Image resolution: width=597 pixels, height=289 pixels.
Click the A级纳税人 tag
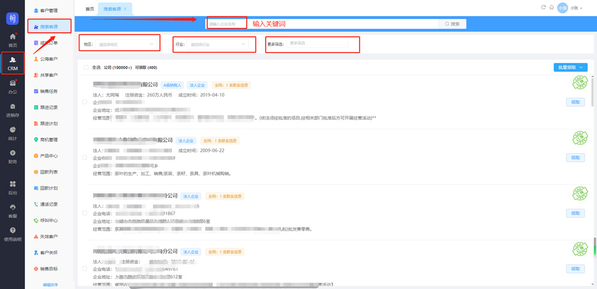click(x=173, y=85)
